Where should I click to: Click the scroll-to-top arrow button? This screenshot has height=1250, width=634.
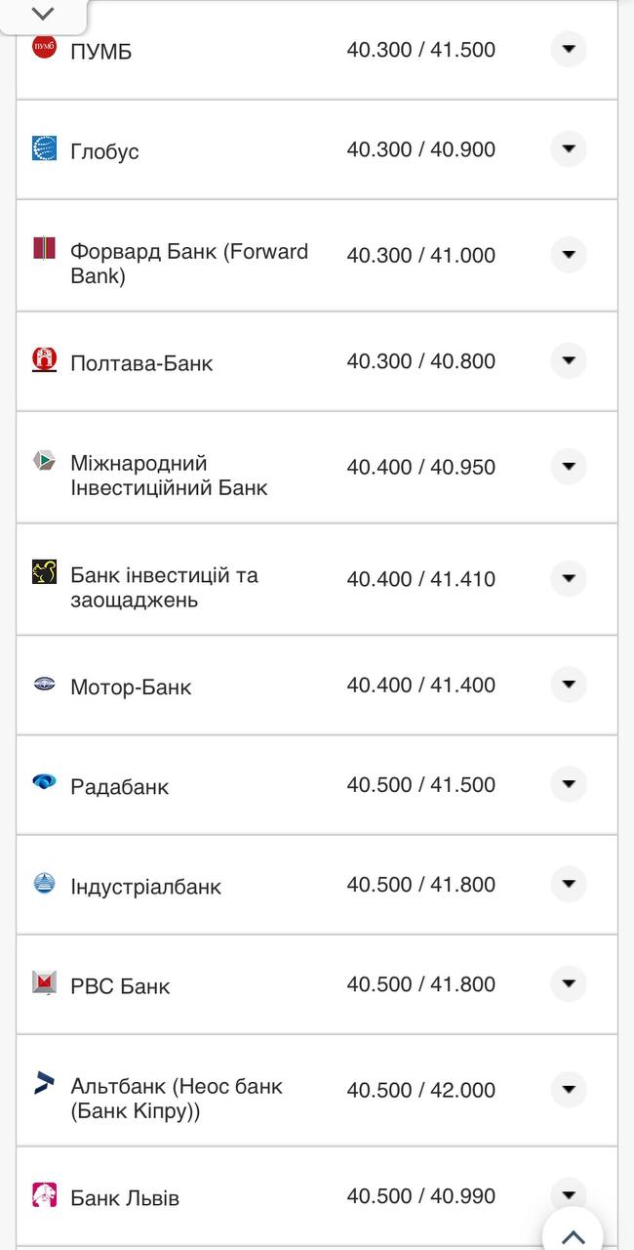point(575,1232)
